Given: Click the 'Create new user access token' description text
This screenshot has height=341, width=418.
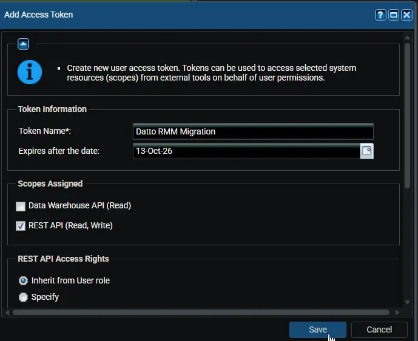Looking at the screenshot, I should coord(211,73).
